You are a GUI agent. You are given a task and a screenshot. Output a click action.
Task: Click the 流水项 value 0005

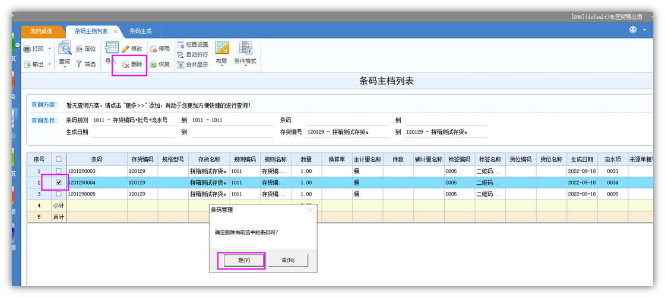pyautogui.click(x=612, y=194)
